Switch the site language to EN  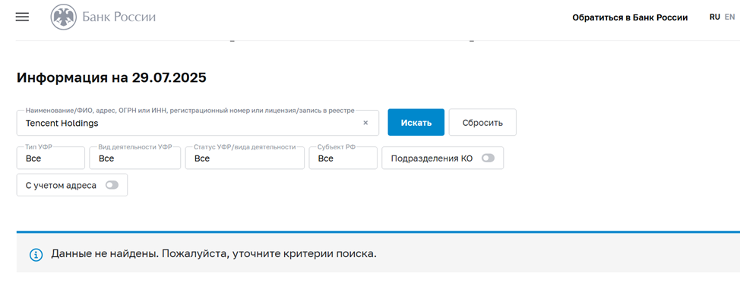(x=729, y=17)
